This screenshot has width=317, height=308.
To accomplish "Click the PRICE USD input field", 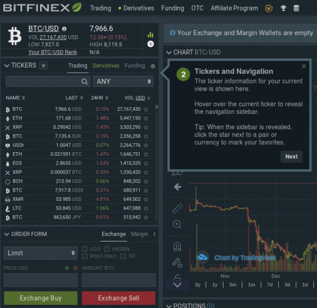I will 41,280.
